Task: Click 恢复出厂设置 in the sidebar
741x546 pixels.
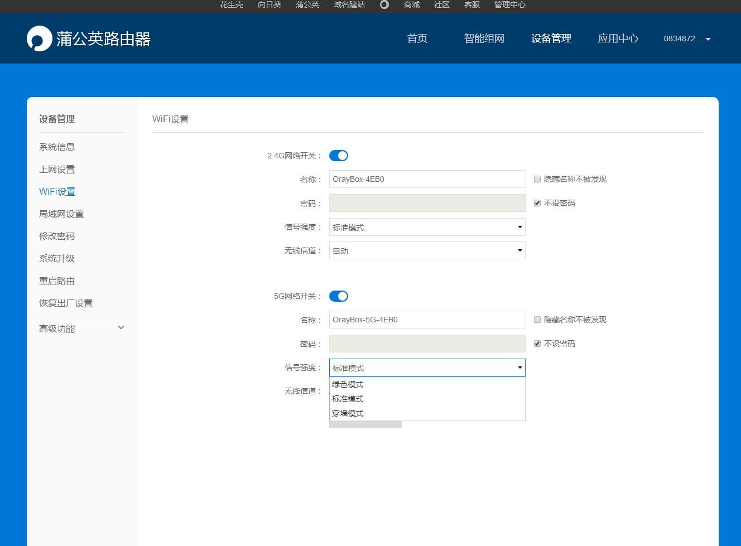Action: [x=66, y=303]
